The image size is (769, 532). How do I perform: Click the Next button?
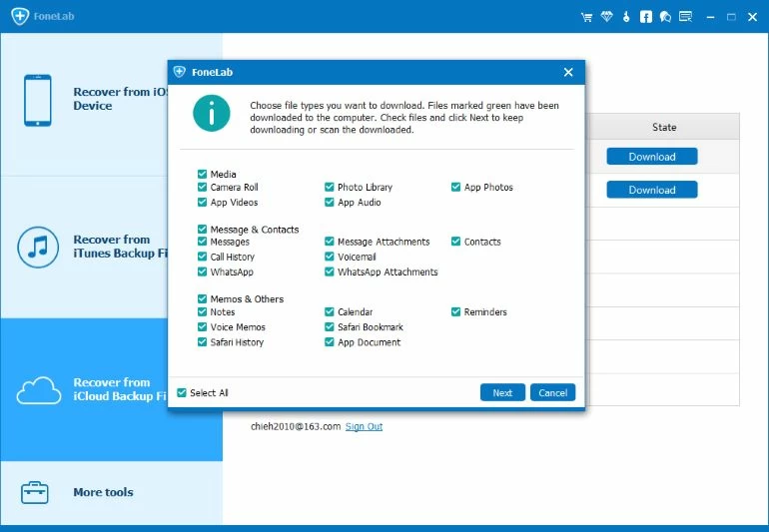(502, 392)
